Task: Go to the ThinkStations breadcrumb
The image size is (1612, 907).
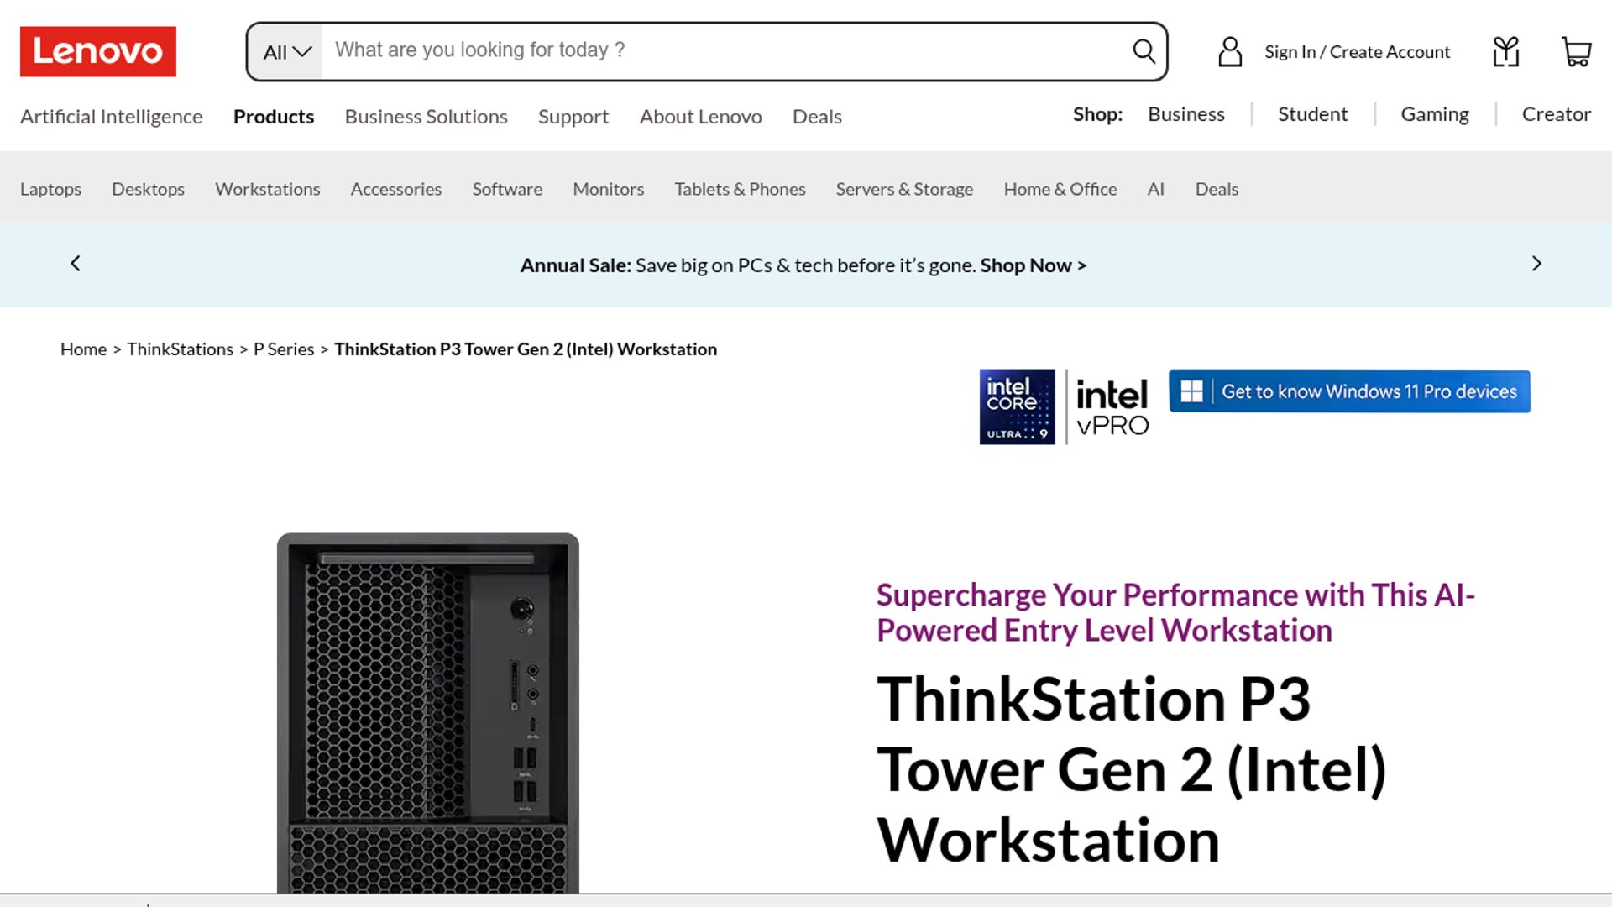Action: (x=180, y=349)
